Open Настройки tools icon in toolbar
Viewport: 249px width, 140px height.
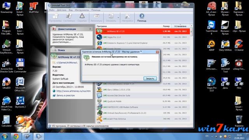tap(127, 17)
